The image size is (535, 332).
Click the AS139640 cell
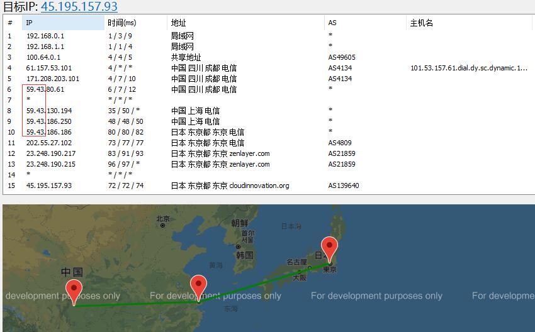pos(344,185)
